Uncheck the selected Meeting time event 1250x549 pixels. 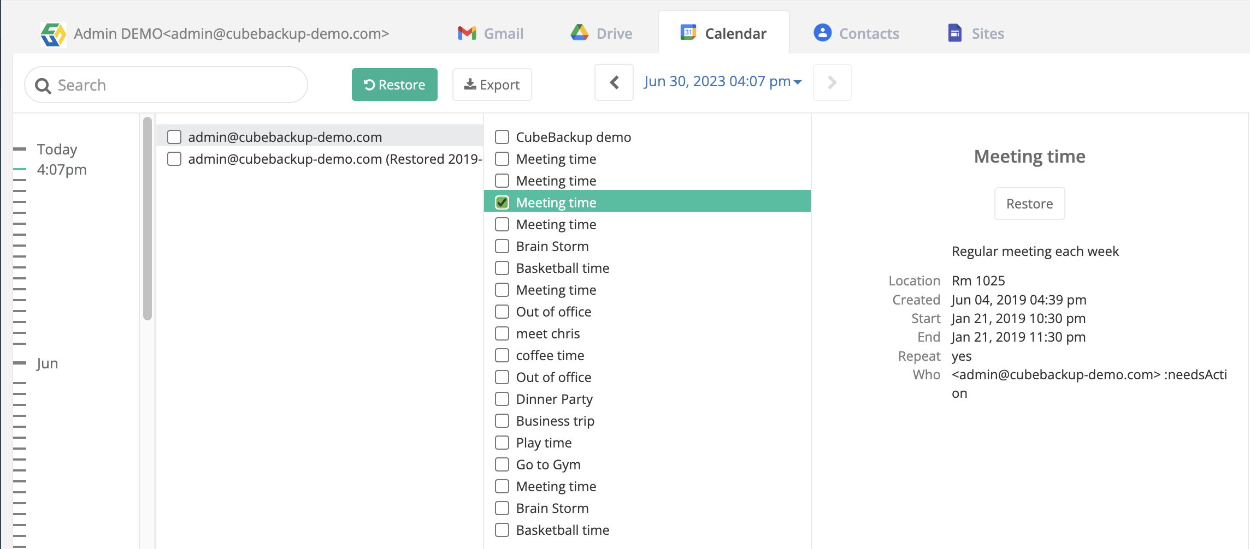[x=502, y=202]
